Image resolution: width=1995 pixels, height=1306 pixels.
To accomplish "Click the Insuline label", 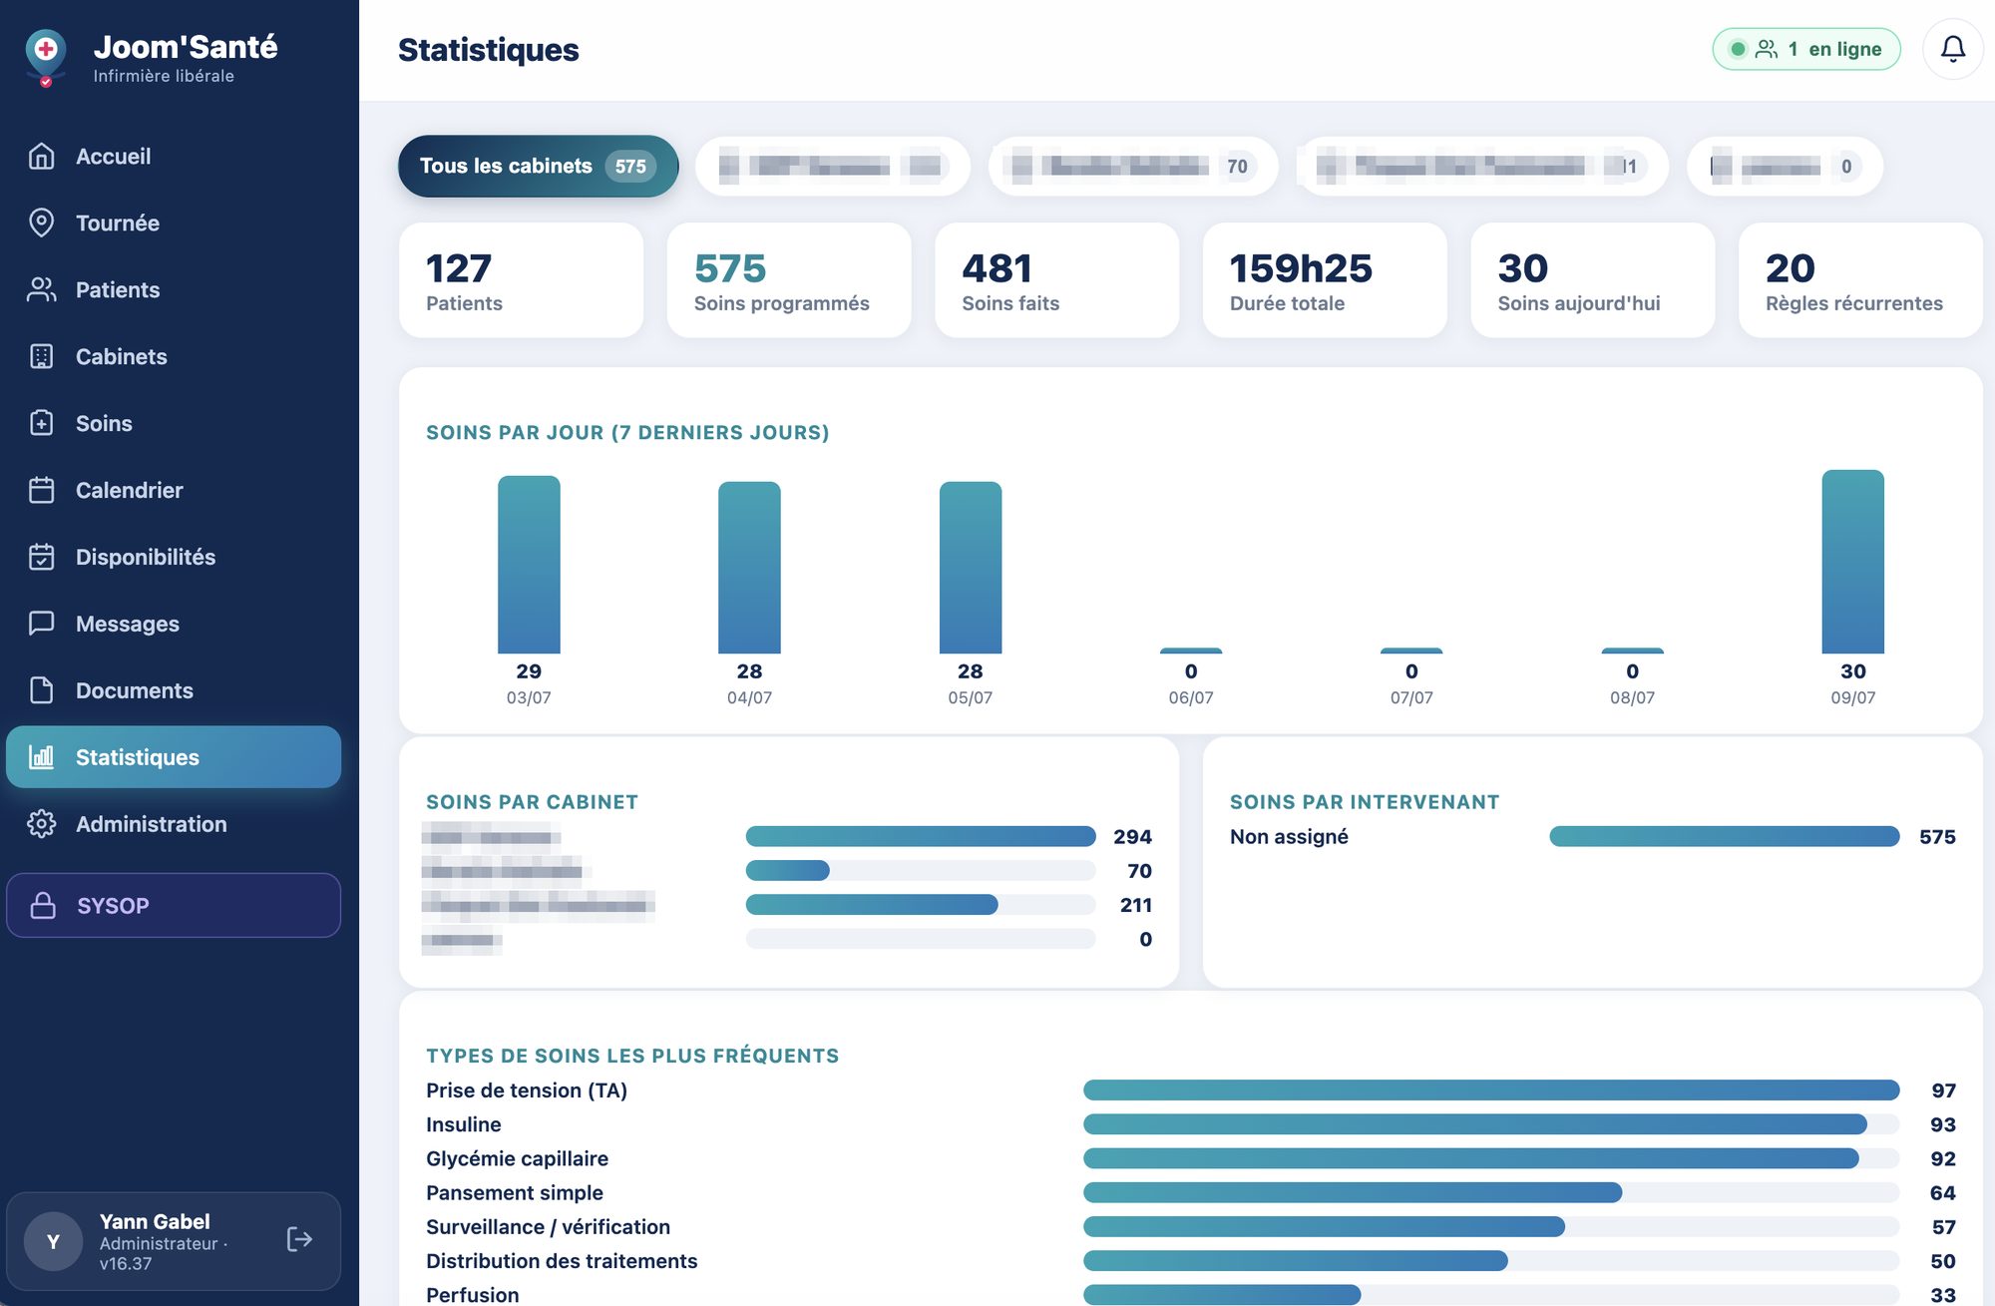I will pos(464,1124).
